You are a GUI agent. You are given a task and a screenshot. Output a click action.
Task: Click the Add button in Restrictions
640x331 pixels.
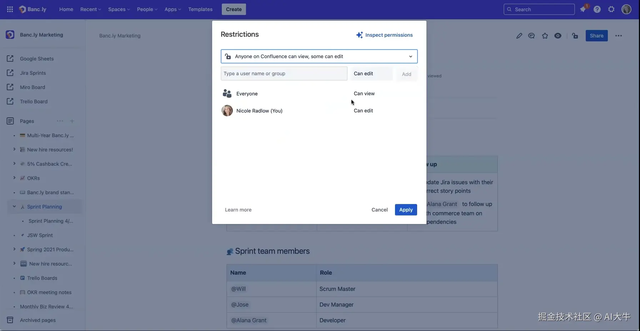tap(406, 74)
